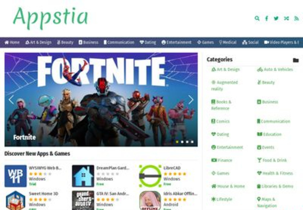303x210 pixels.
Task: Open the Sweet Home 3D listing
Action: [44, 193]
